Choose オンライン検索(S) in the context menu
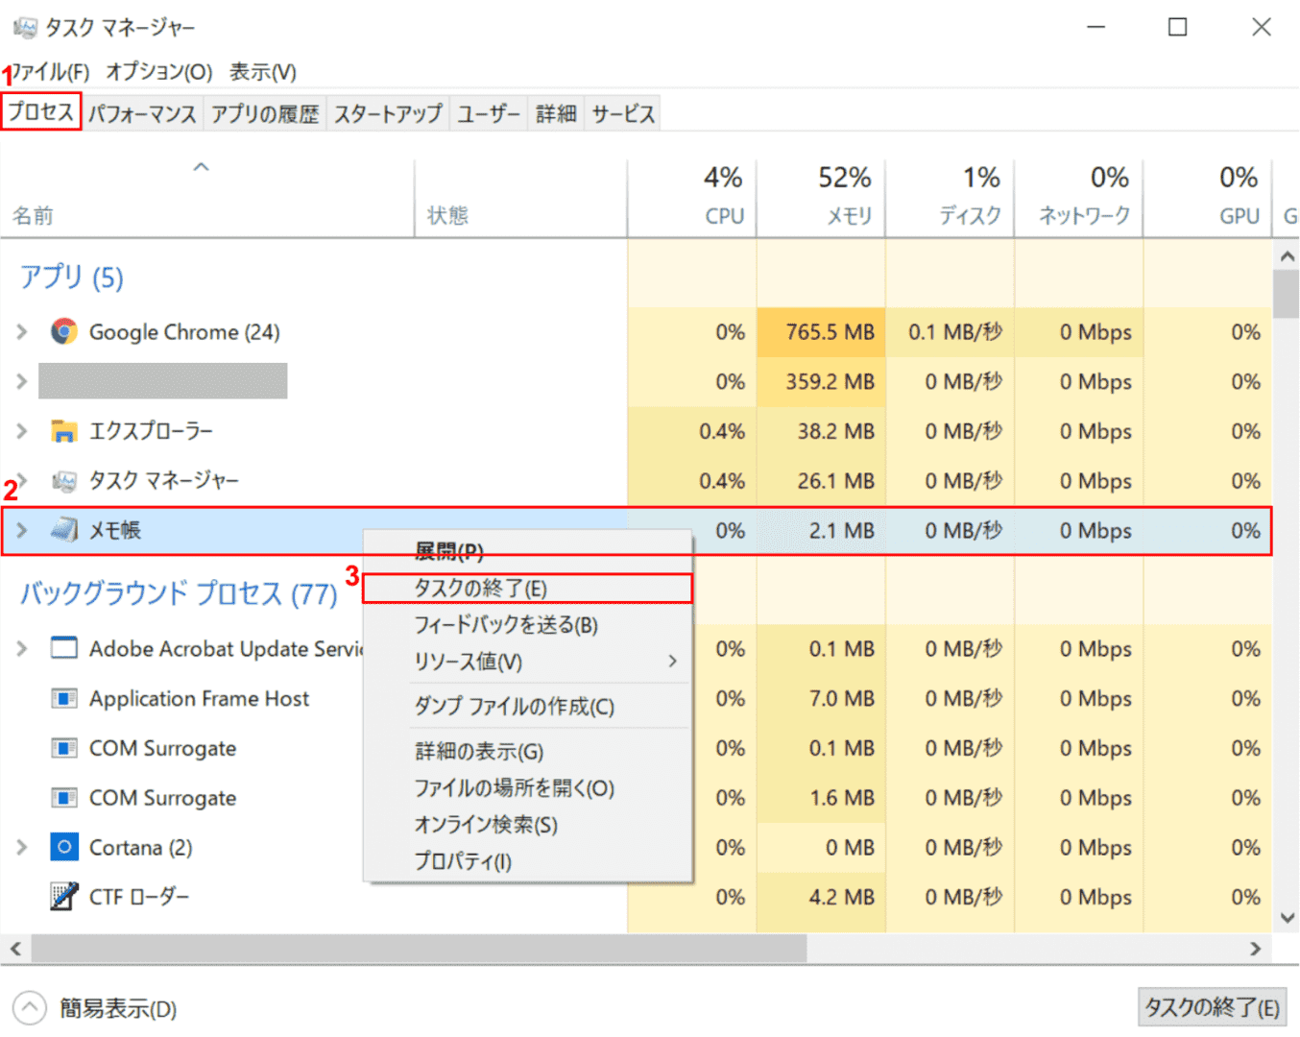Screen dimensions: 1300x1037 (527, 825)
